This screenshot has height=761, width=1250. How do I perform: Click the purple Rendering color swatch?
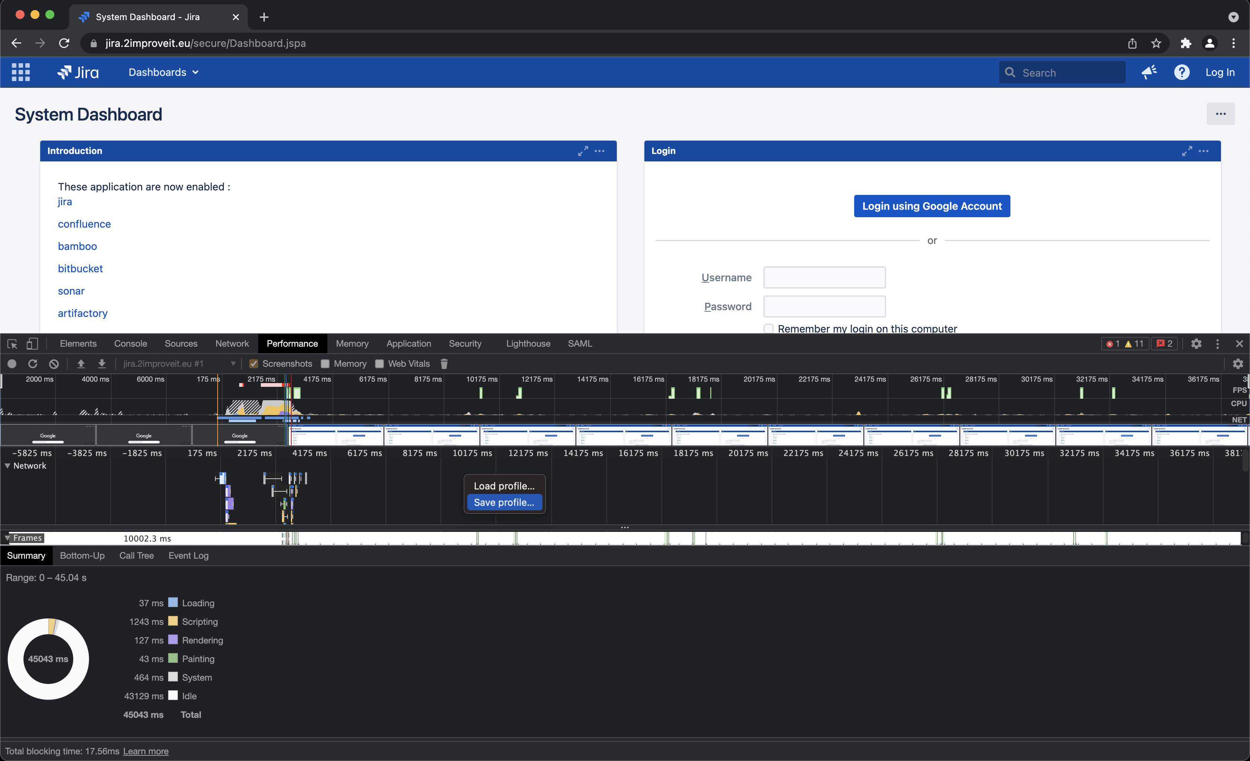(x=173, y=640)
